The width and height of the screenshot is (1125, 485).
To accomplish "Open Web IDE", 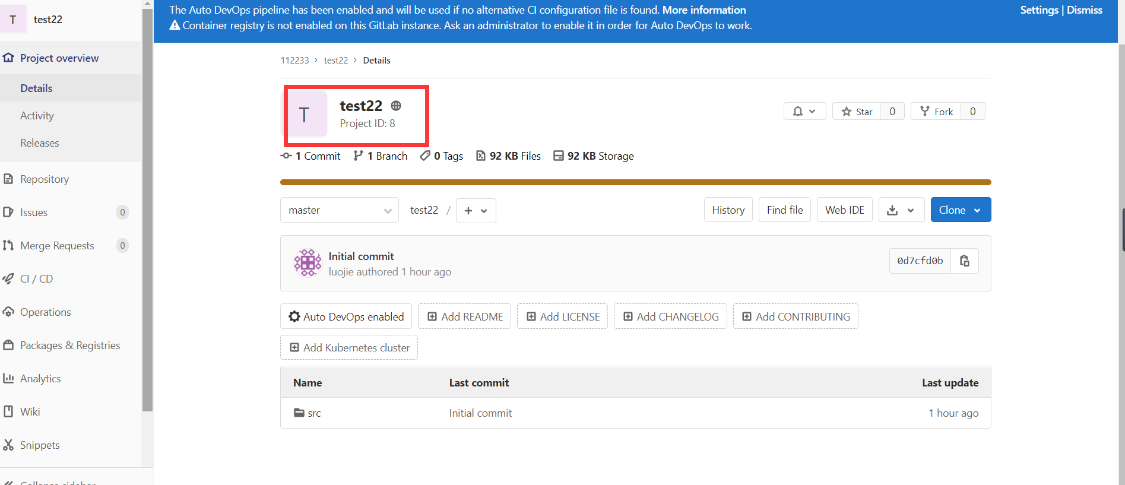I will click(x=844, y=210).
